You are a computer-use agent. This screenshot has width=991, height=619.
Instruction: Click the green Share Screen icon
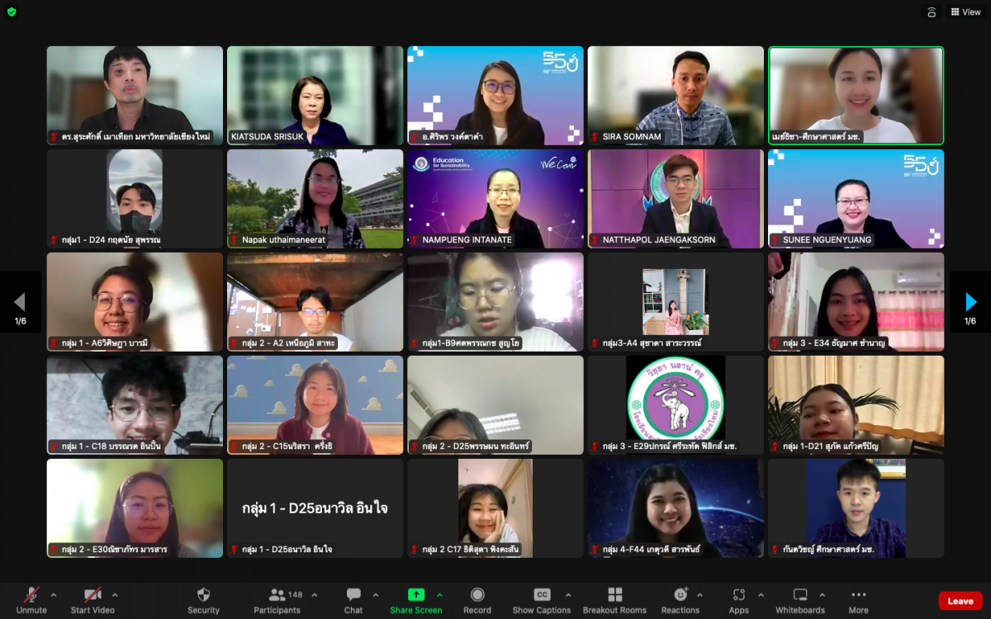pos(416,594)
